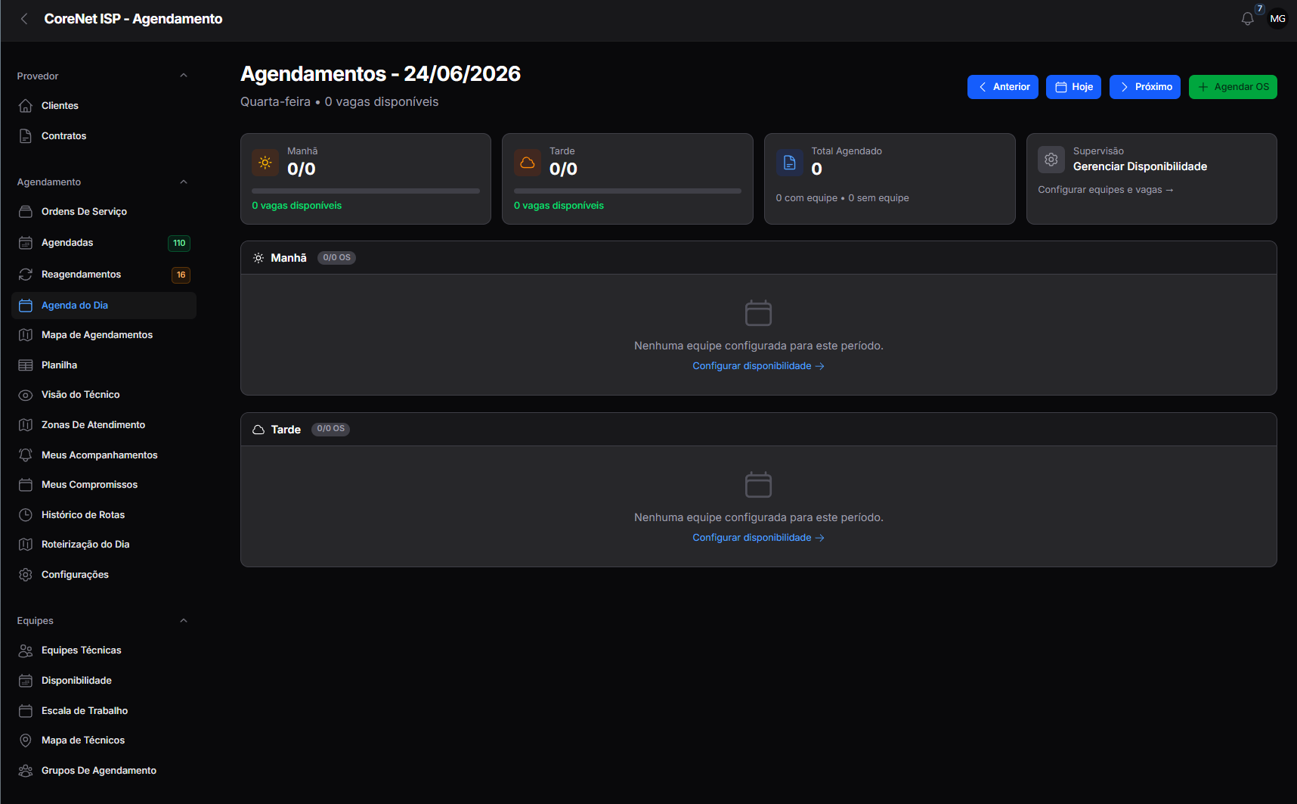Click the back arrow beside CoreNet ISP
The width and height of the screenshot is (1297, 804).
pyautogui.click(x=24, y=19)
